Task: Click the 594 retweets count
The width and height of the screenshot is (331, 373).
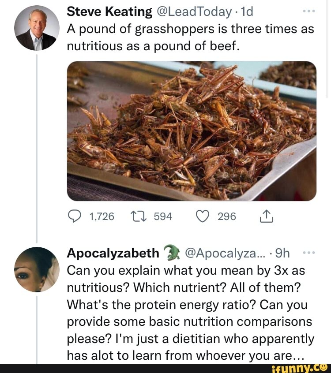Action: click(163, 216)
